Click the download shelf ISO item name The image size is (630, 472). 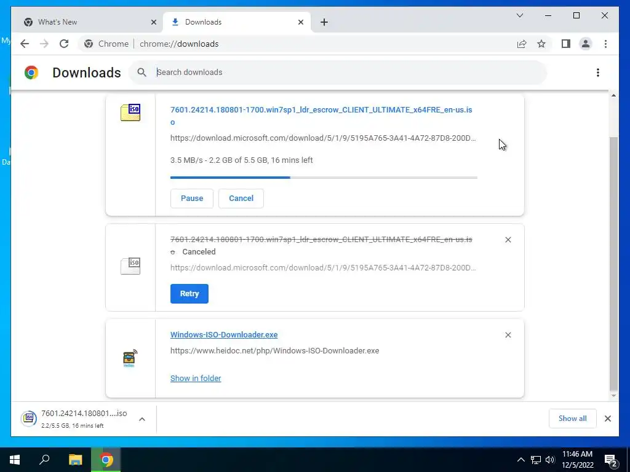point(84,414)
